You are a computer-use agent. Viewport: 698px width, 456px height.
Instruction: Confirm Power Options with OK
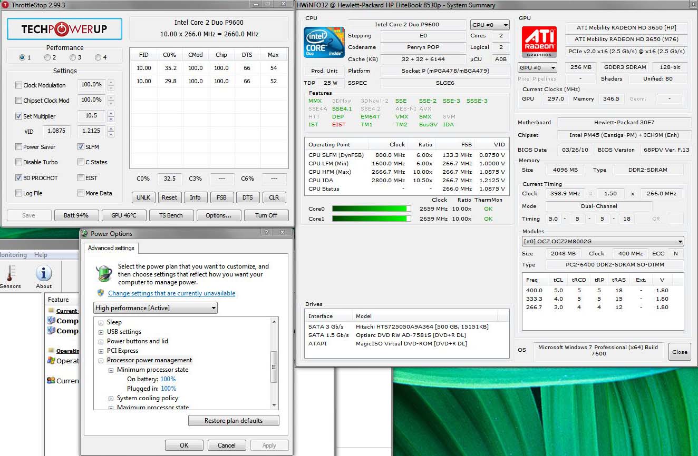click(184, 445)
